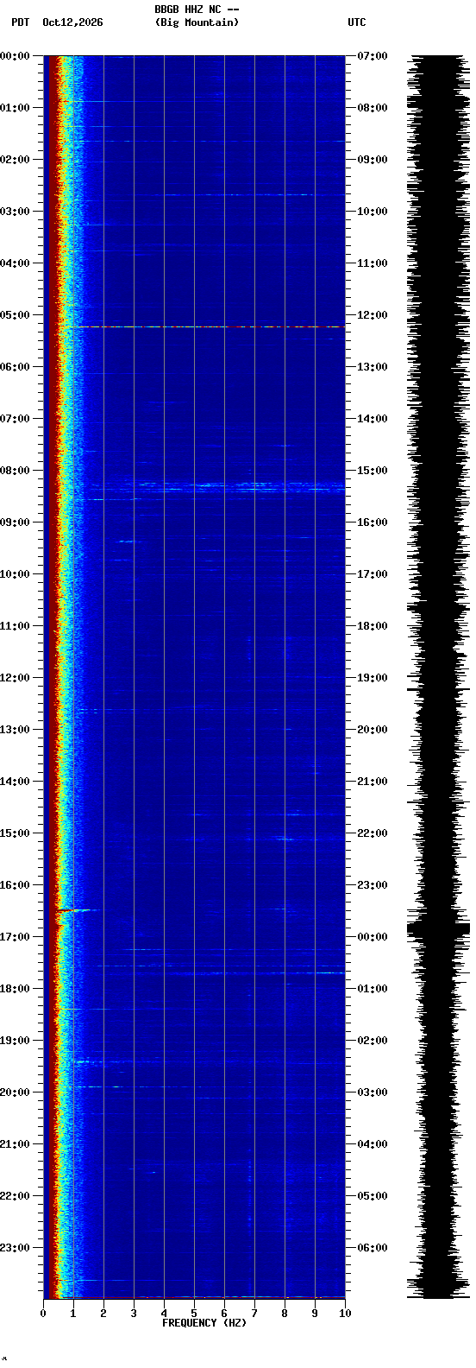Click the PDT time label '20:00'
Image resolution: width=476 pixels, height=1368 pixels.
point(15,1092)
